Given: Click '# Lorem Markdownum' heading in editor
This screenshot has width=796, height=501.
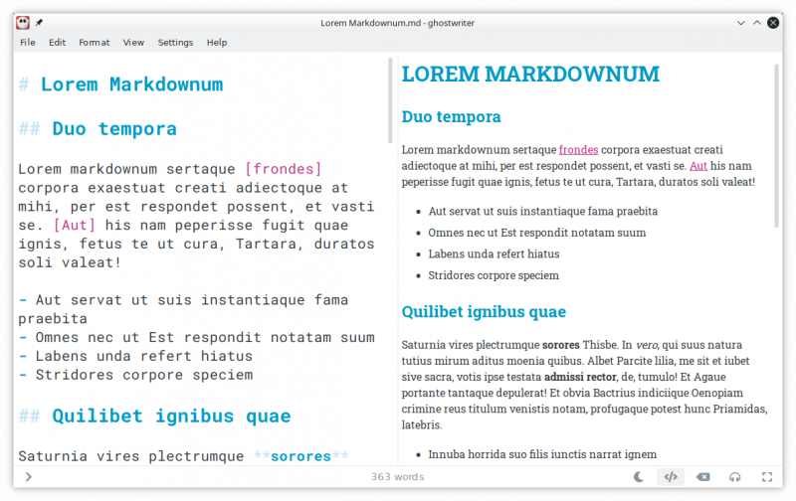Looking at the screenshot, I should 120,84.
